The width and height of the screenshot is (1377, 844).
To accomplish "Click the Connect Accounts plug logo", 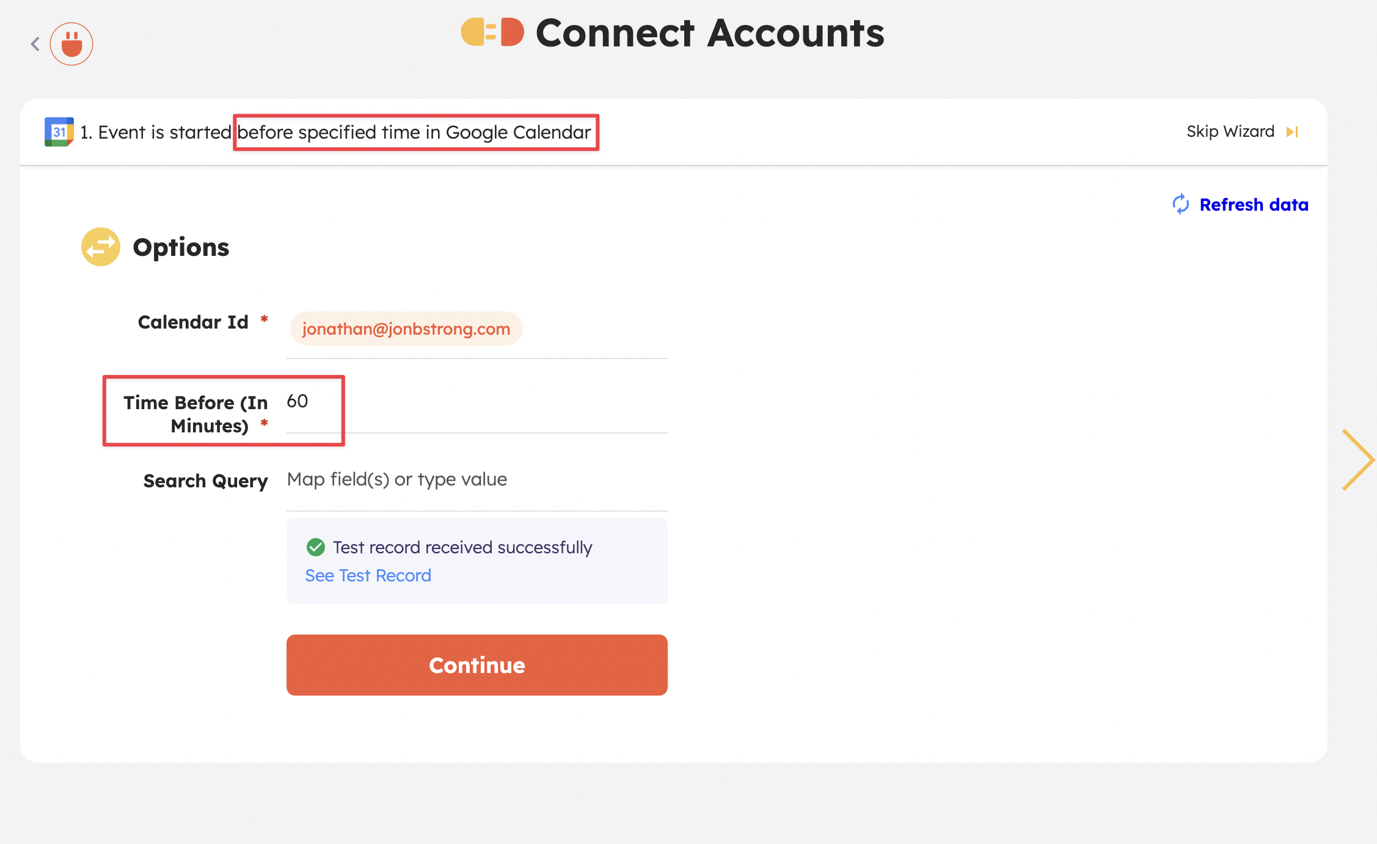I will (492, 32).
